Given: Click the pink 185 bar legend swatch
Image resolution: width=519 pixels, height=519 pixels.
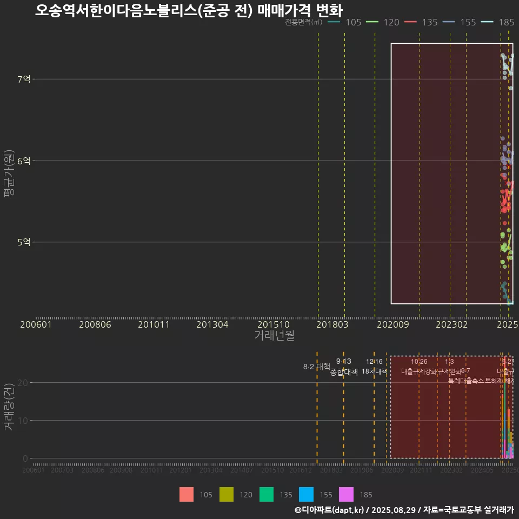Looking at the screenshot, I should 346,495.
